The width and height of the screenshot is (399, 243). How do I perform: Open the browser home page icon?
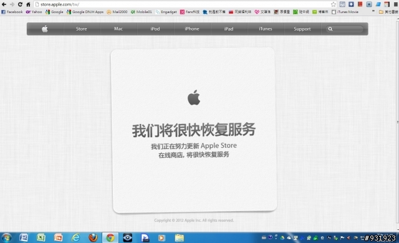click(x=28, y=4)
